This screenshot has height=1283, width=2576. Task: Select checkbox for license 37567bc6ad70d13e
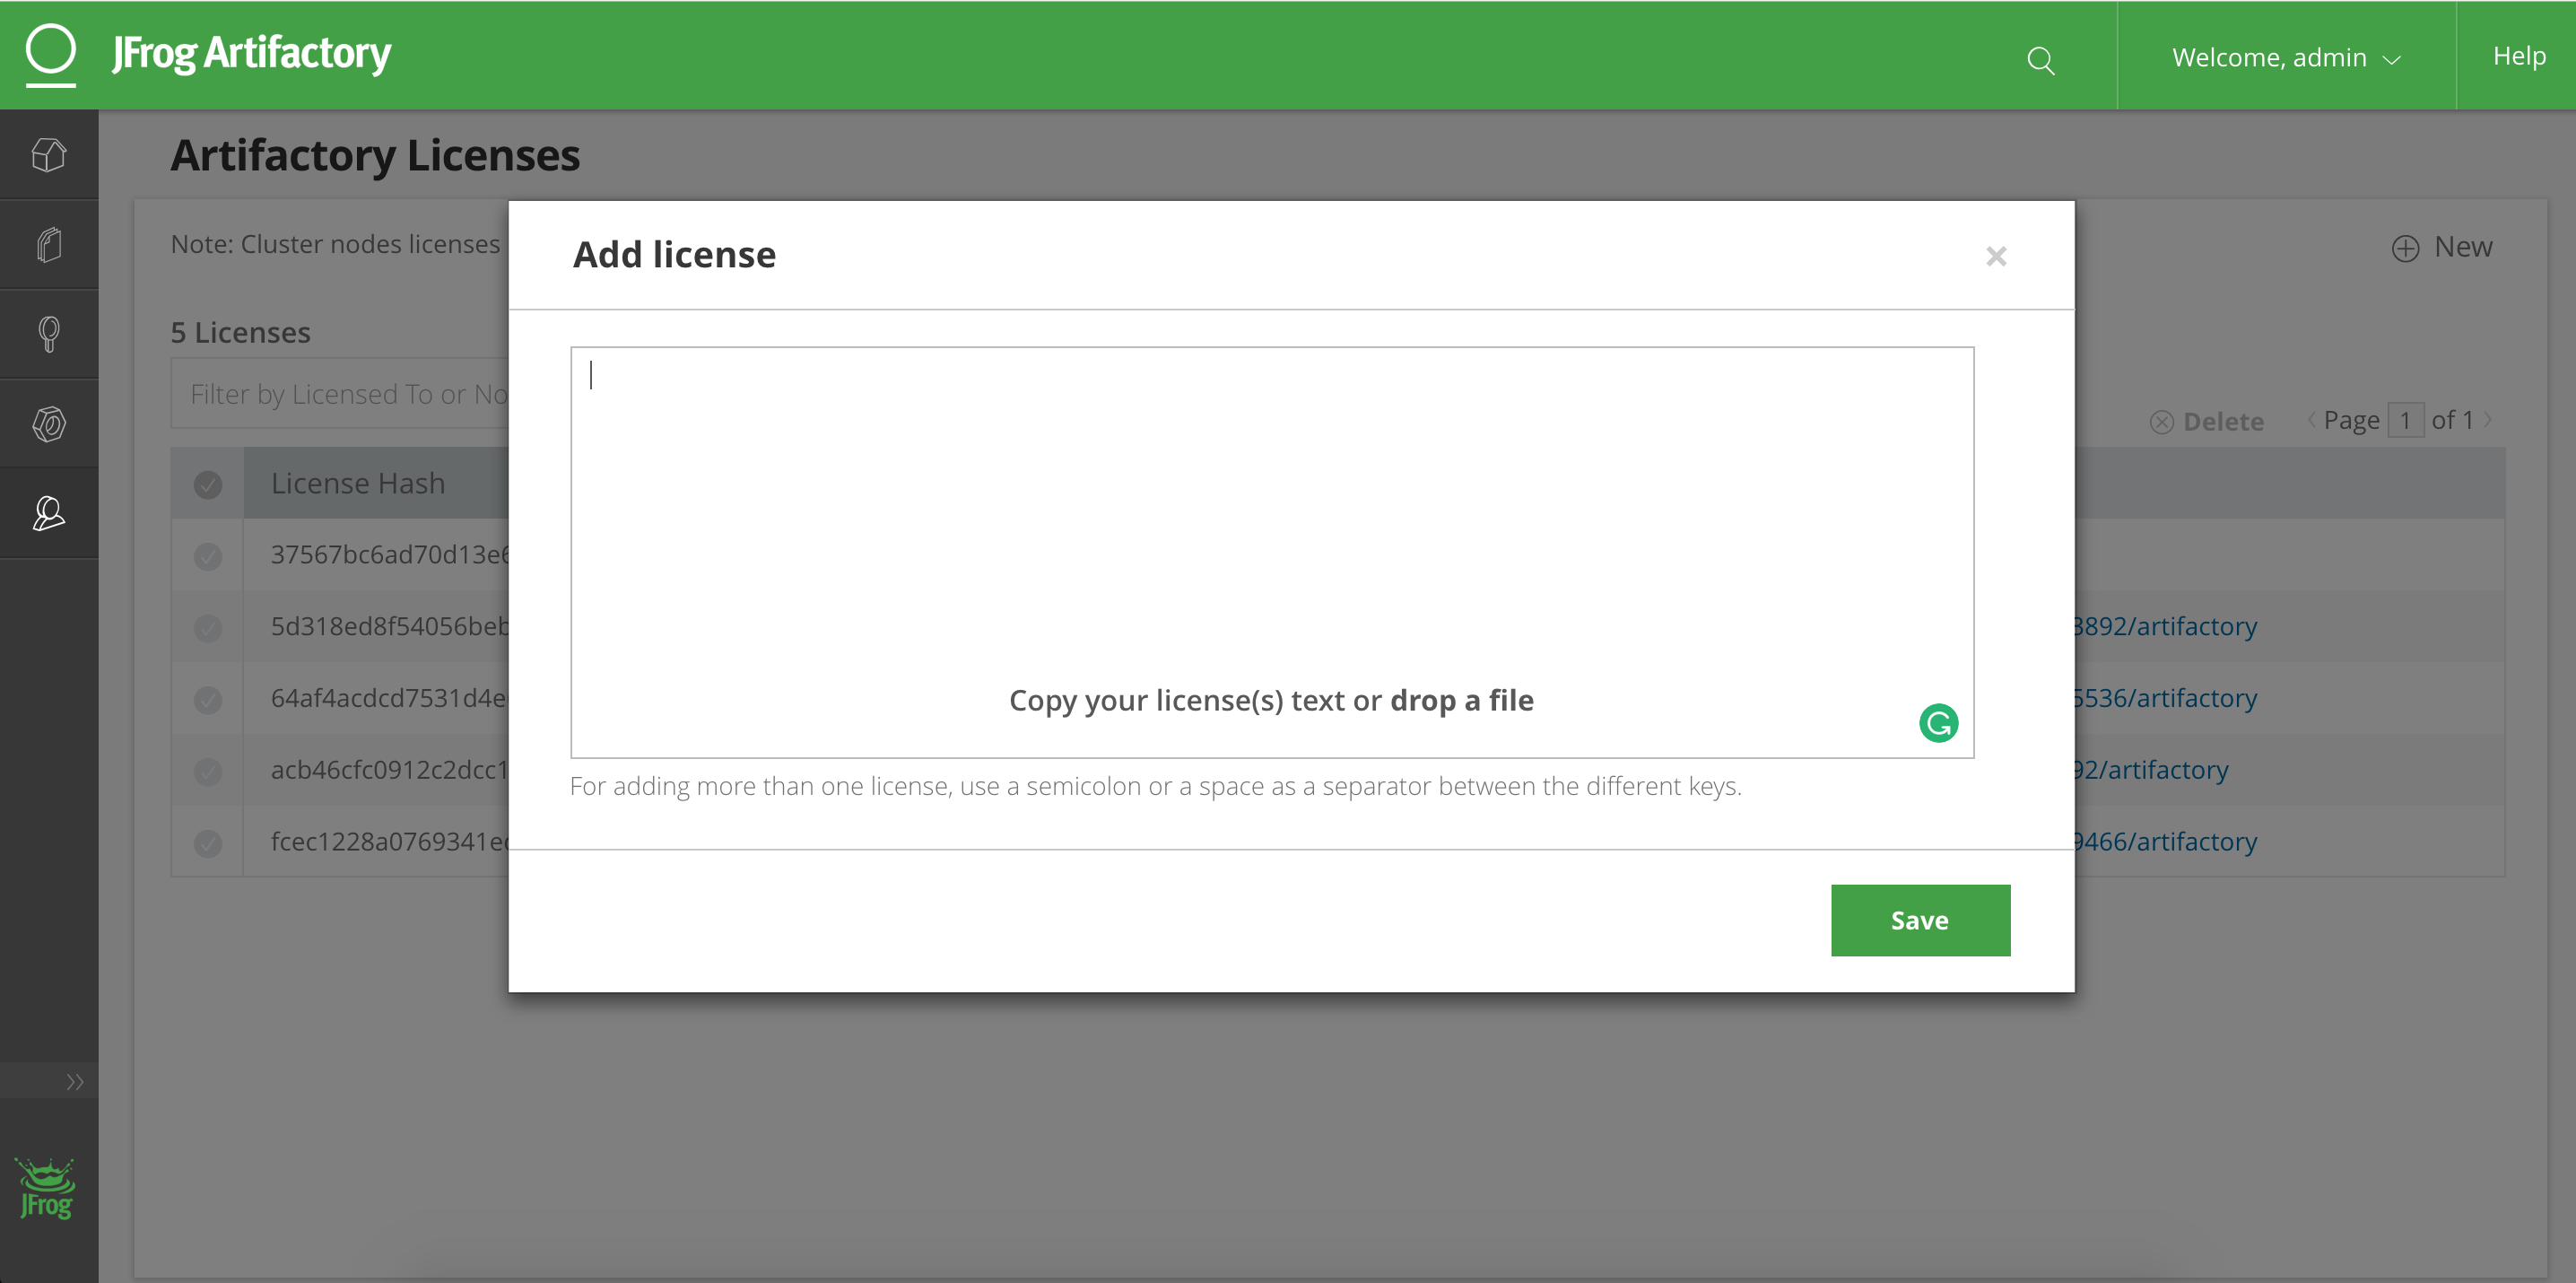click(208, 556)
